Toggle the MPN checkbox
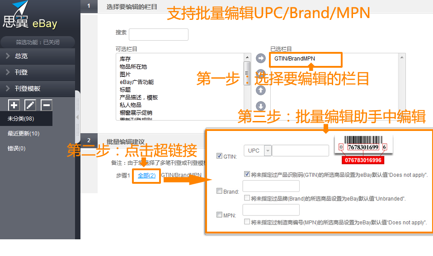Image resolution: width=433 pixels, height=256 pixels. pos(219,214)
